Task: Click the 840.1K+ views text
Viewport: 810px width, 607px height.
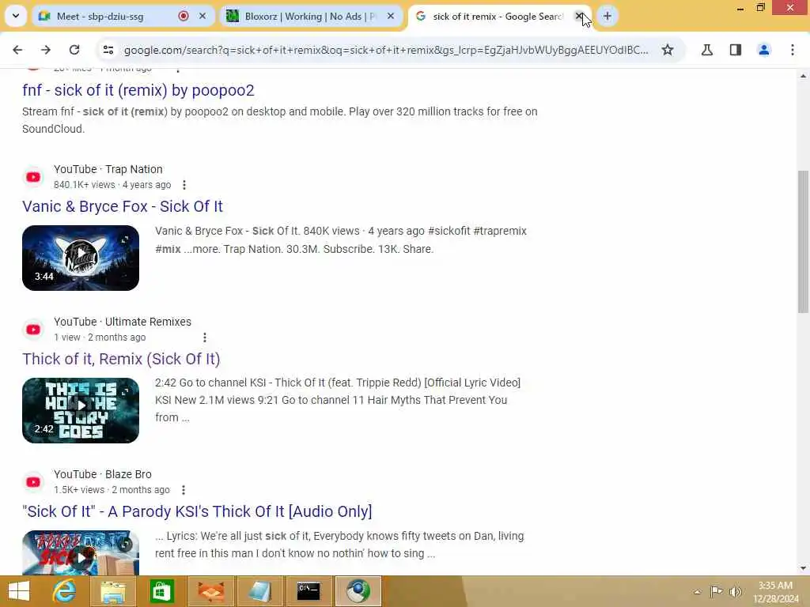Action: [84, 185]
